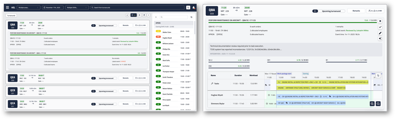Image resolution: width=395 pixels, height=119 pixels.
Task: Select Simmons Skylar row in Gantt table
Action: [x=236, y=103]
